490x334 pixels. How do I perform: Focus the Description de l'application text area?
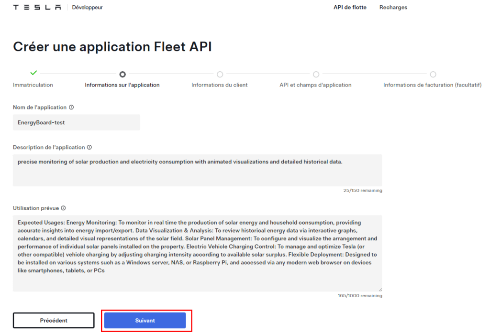[198, 170]
